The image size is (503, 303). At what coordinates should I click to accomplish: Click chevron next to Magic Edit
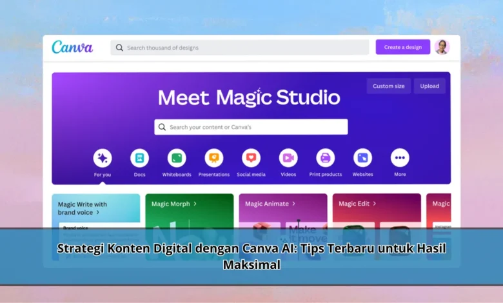(375, 204)
